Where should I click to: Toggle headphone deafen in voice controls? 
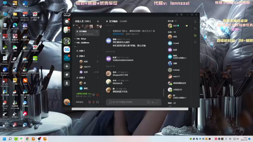97,102
